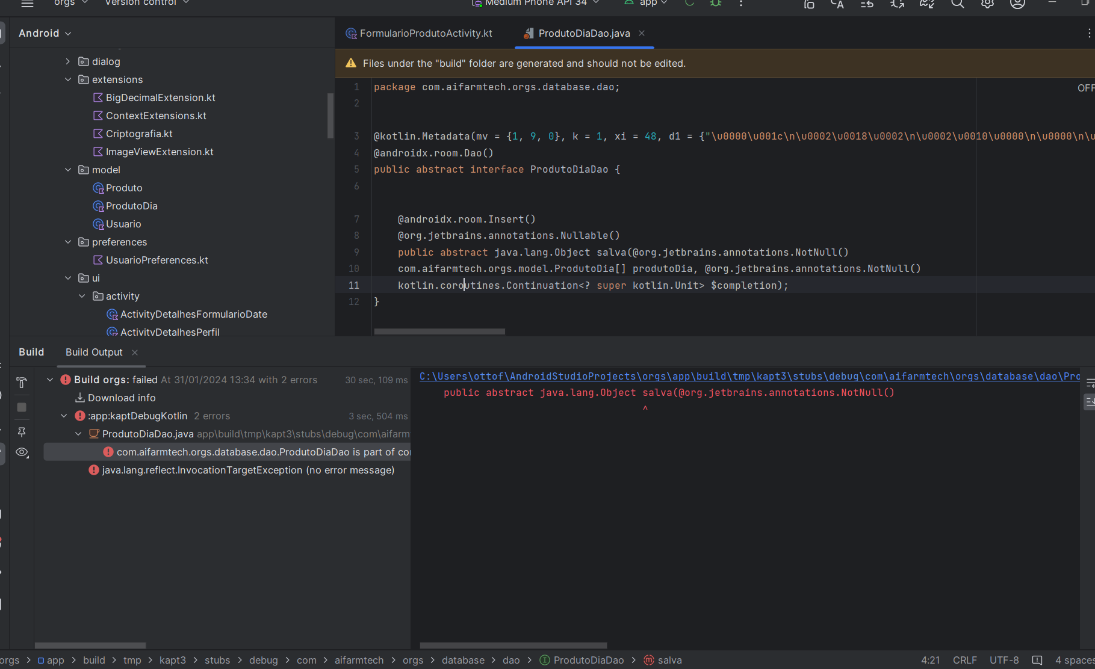1095x669 pixels.
Task: Click the ProdutoDiaDao breadcrumb
Action: tap(582, 660)
